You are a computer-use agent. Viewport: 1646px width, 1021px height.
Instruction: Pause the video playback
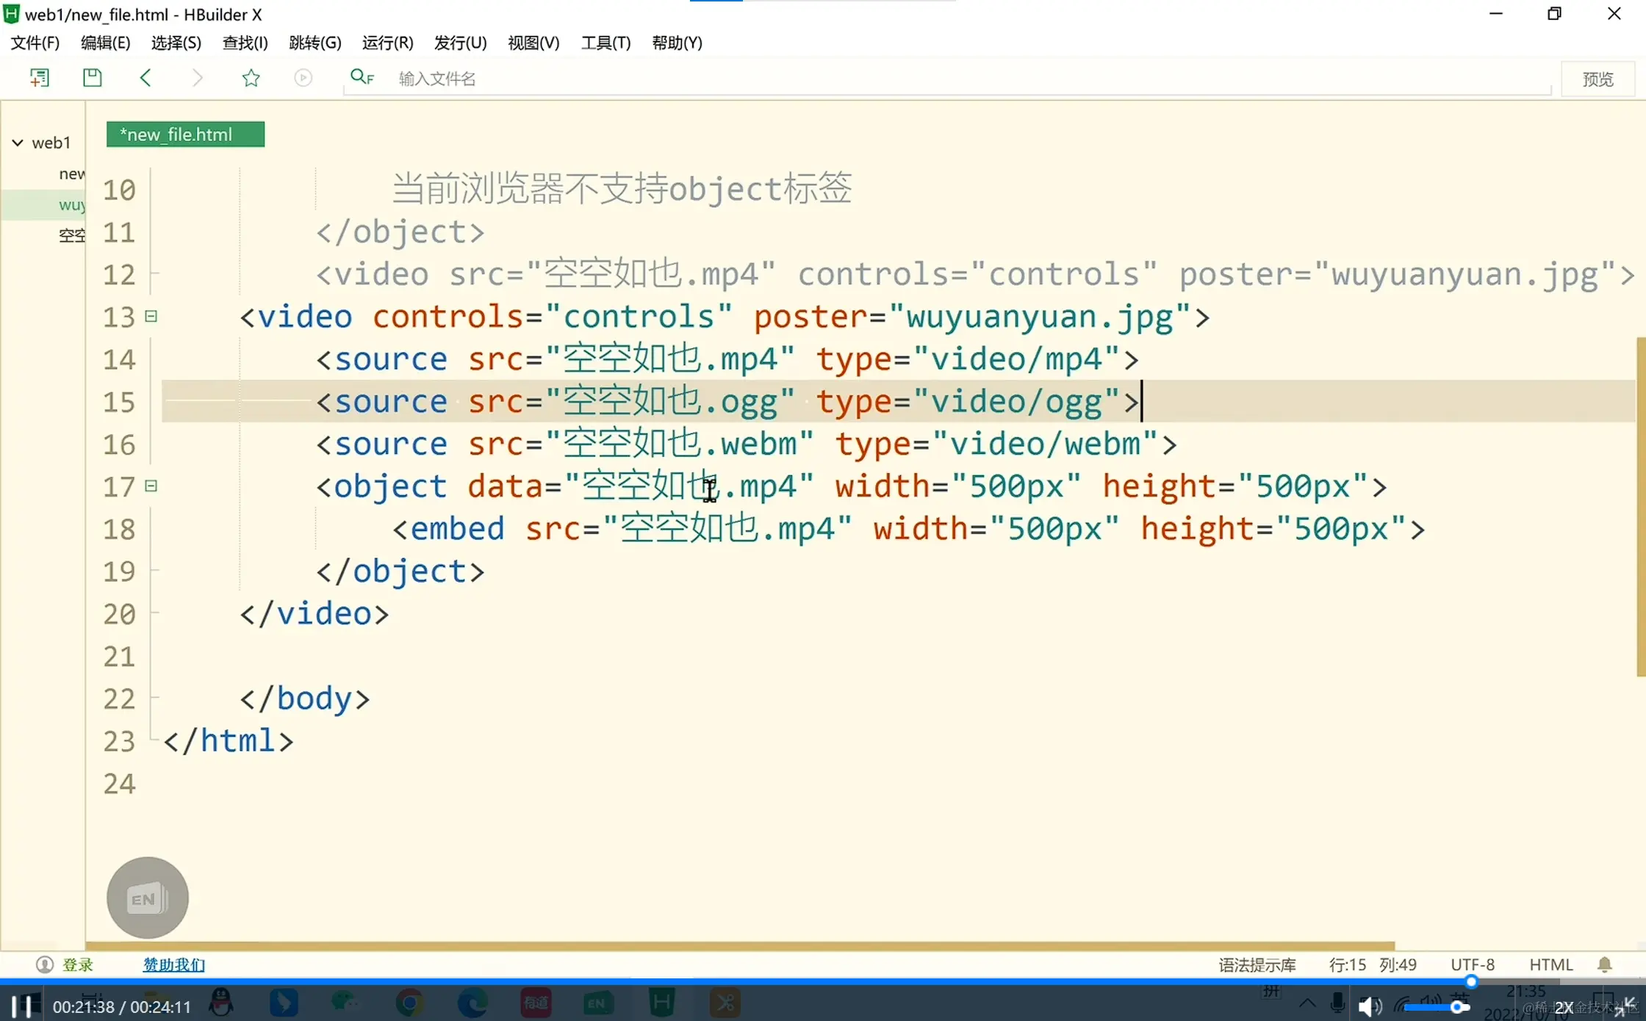pos(21,1006)
